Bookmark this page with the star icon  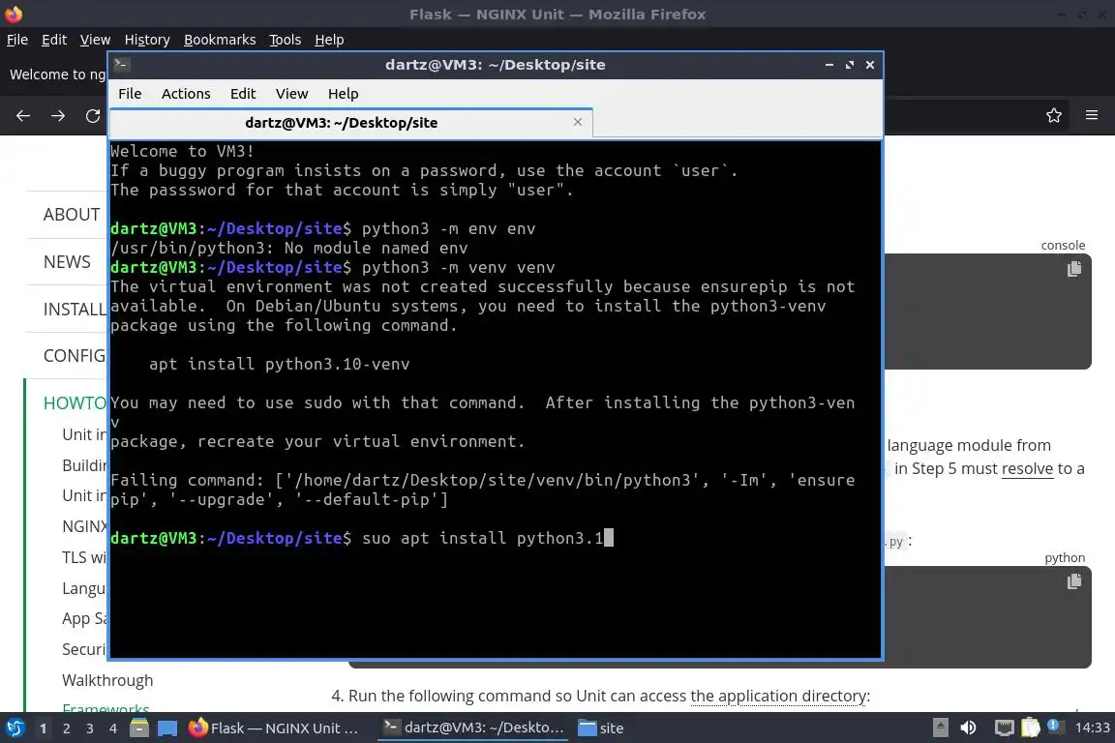tap(1054, 115)
